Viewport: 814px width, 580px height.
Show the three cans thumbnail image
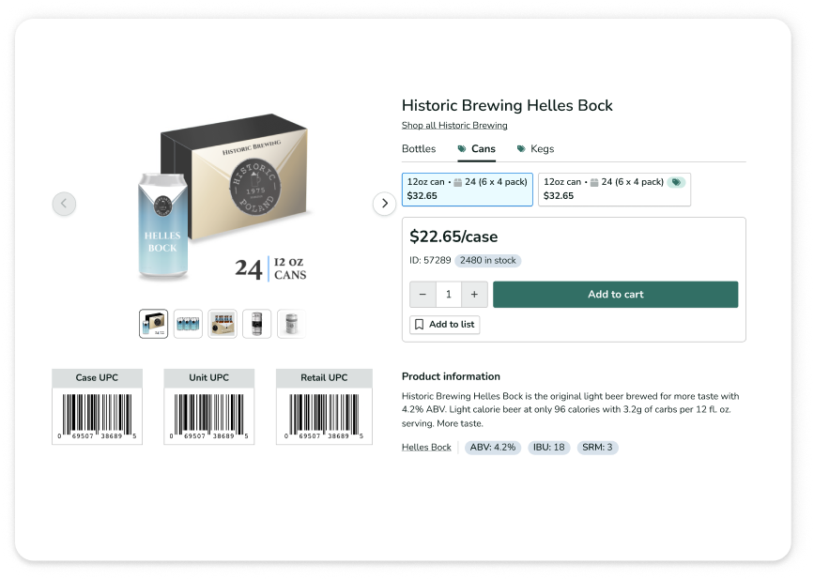(x=188, y=324)
